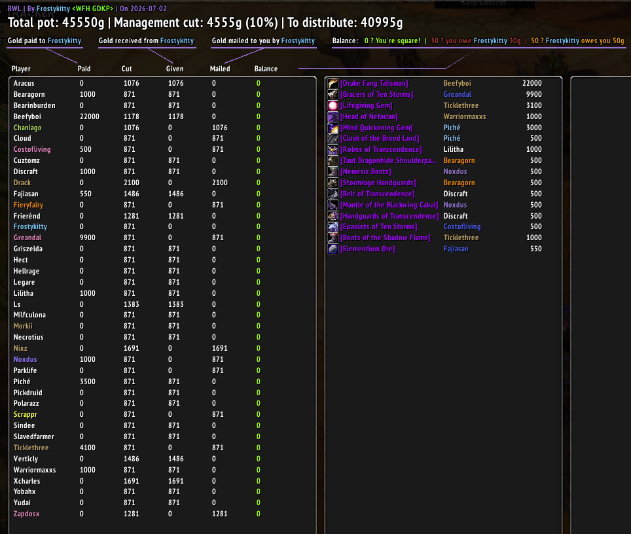
Task: Click the Boots of the Shadow Flame icon
Action: [333, 238]
